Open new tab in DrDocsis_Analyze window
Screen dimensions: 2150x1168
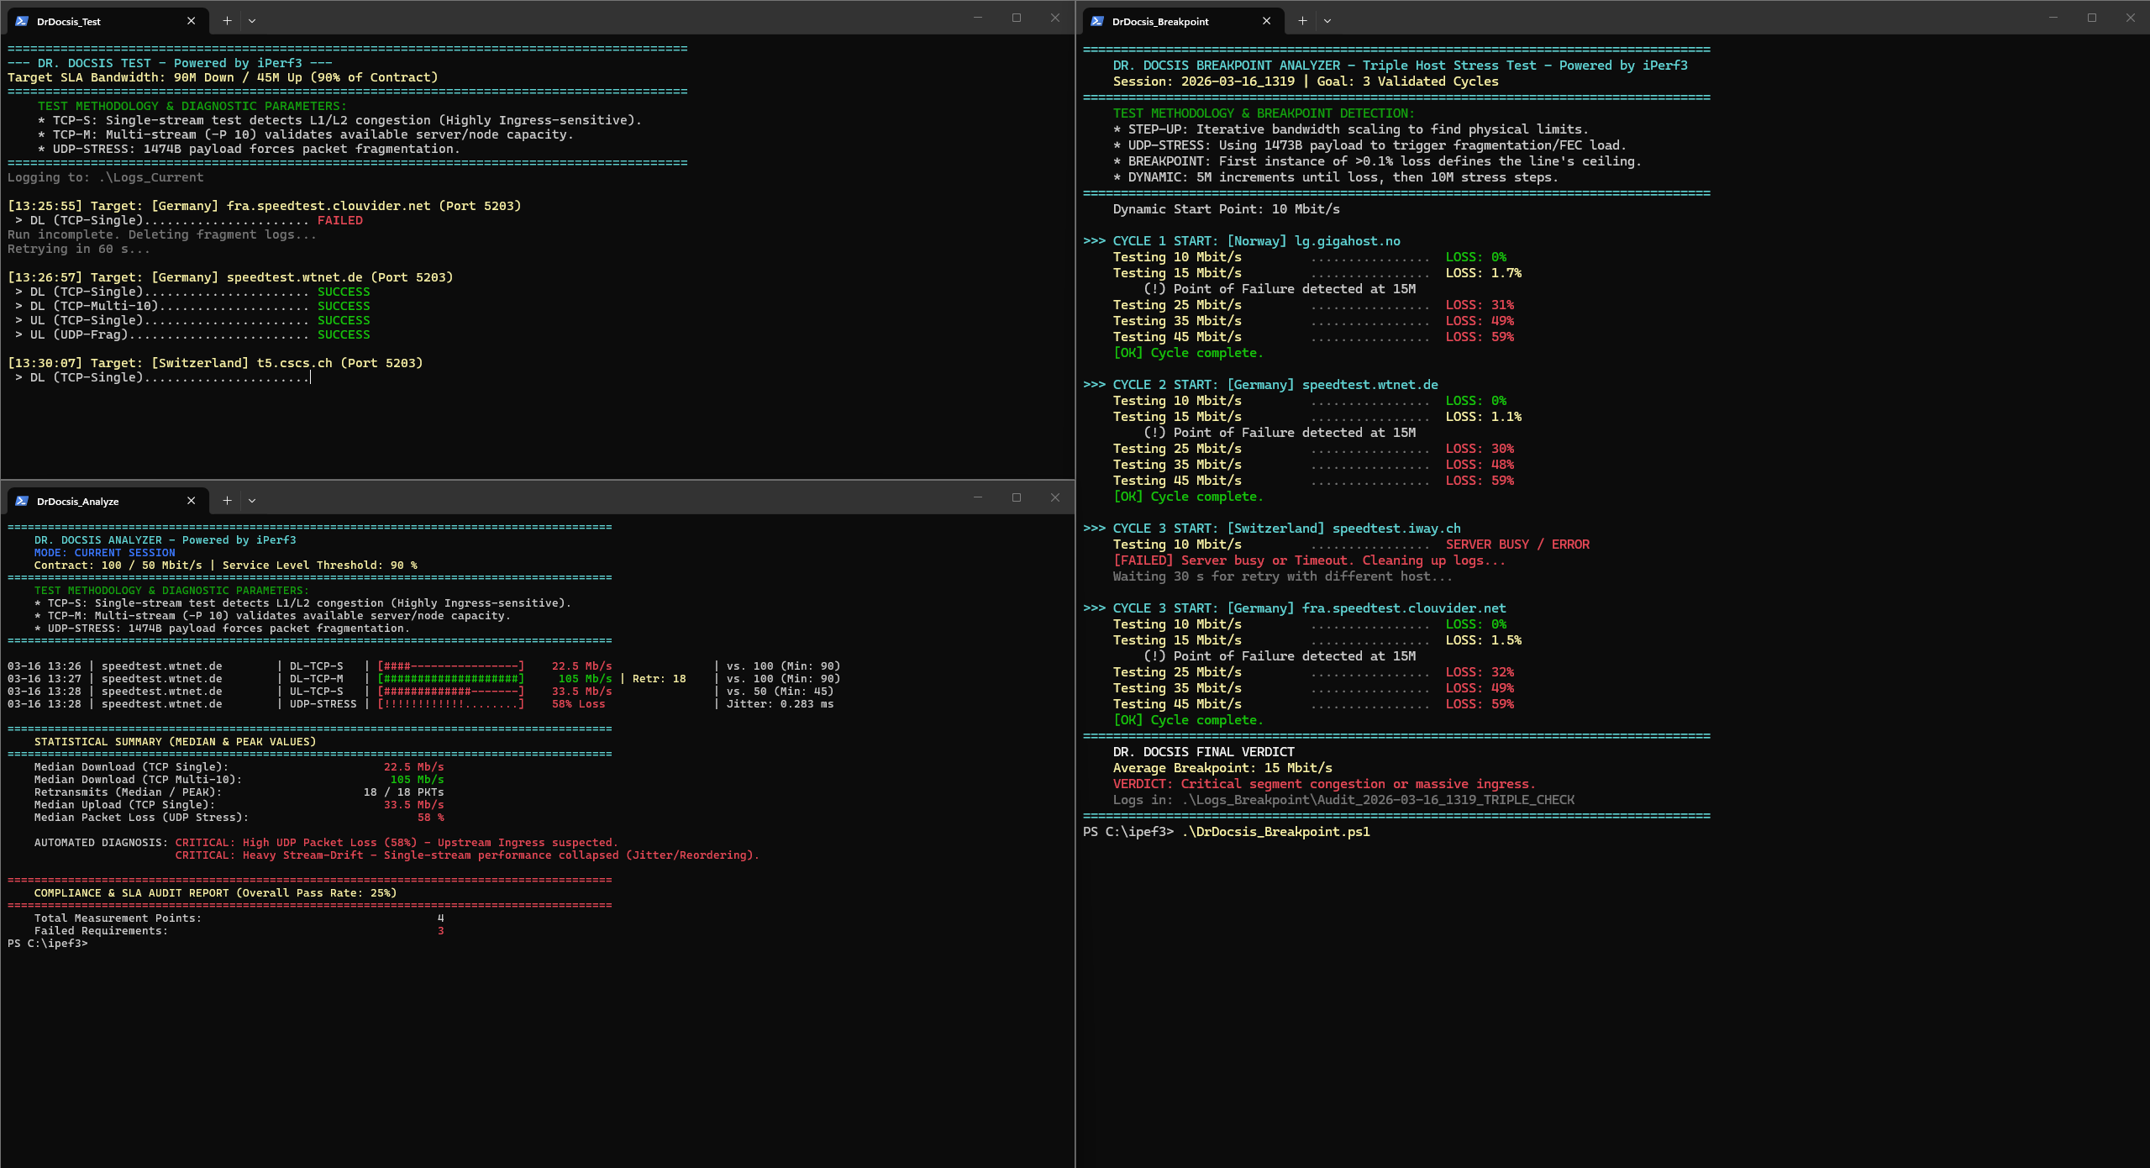(x=227, y=501)
